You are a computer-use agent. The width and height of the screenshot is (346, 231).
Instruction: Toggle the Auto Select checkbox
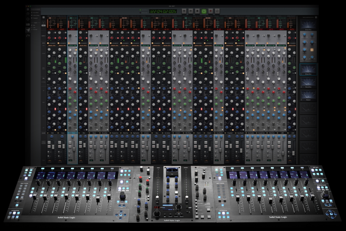pyautogui.click(x=32, y=13)
